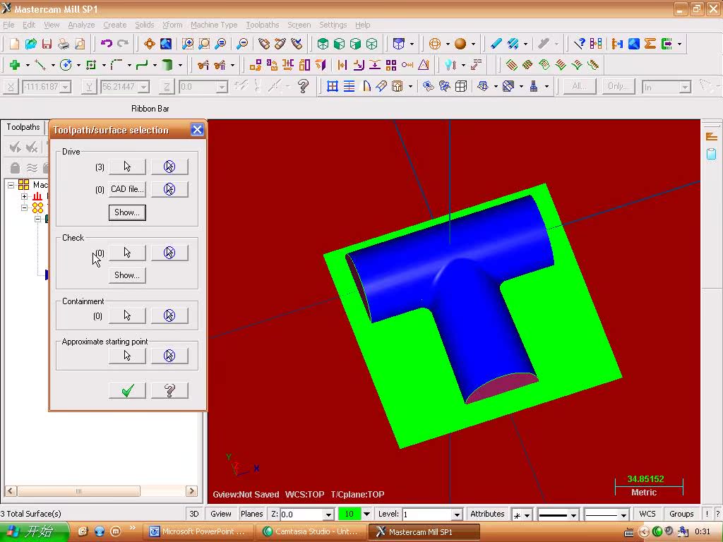Image resolution: width=723 pixels, height=542 pixels.
Task: Open the color dropdown arrow beside 10
Action: click(x=366, y=514)
